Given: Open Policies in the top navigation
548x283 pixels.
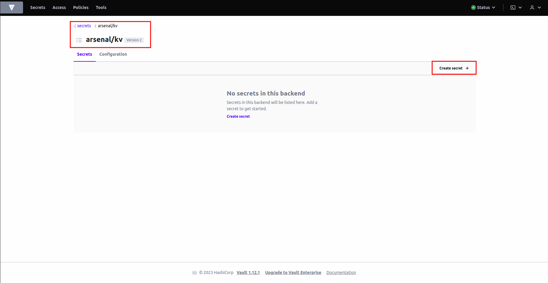Looking at the screenshot, I should (x=81, y=7).
